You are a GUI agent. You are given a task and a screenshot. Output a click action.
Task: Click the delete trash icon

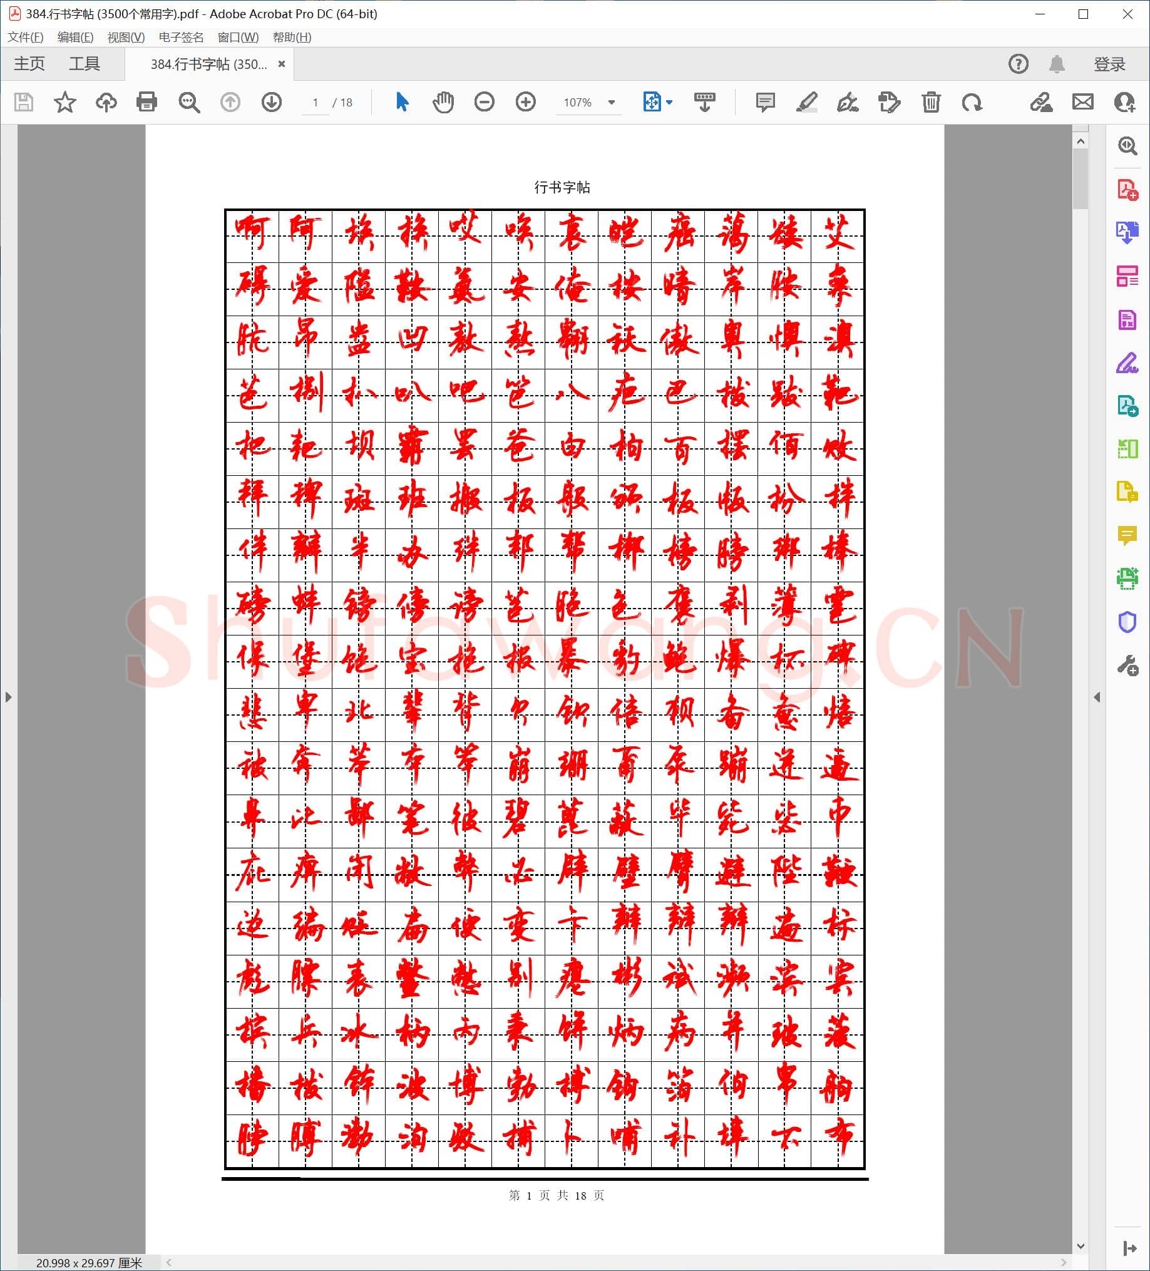(x=931, y=101)
